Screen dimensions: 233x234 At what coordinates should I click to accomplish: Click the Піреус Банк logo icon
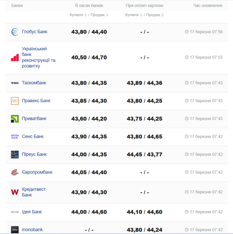coord(15,154)
